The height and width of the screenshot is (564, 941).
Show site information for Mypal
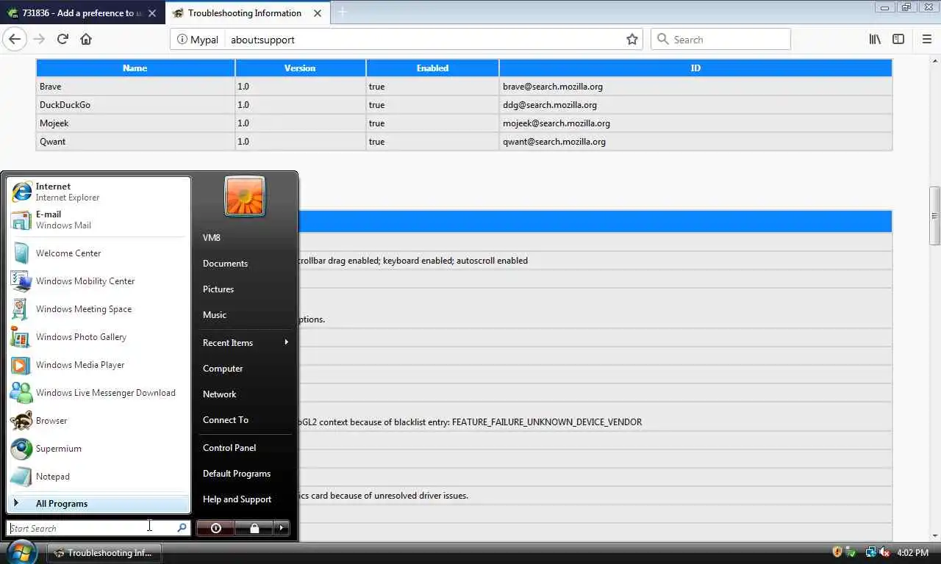click(197, 40)
